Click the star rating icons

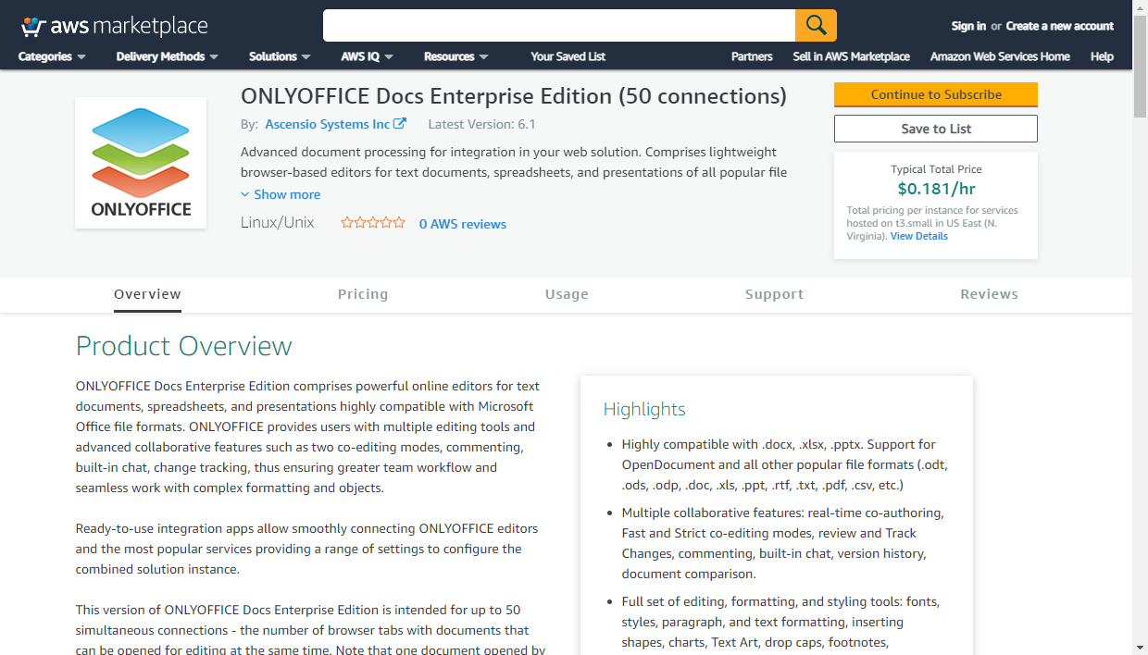[373, 223]
